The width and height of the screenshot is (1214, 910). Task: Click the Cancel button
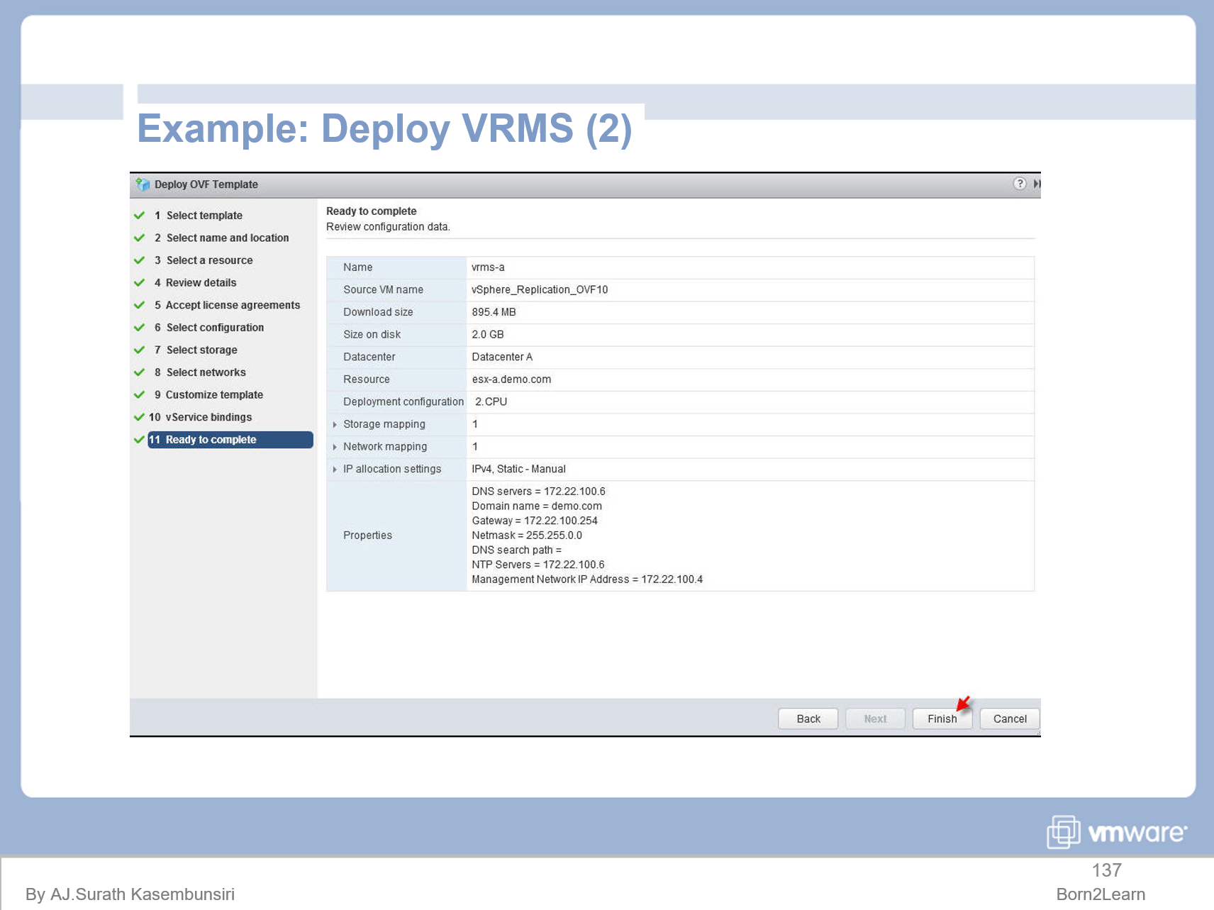point(1009,718)
